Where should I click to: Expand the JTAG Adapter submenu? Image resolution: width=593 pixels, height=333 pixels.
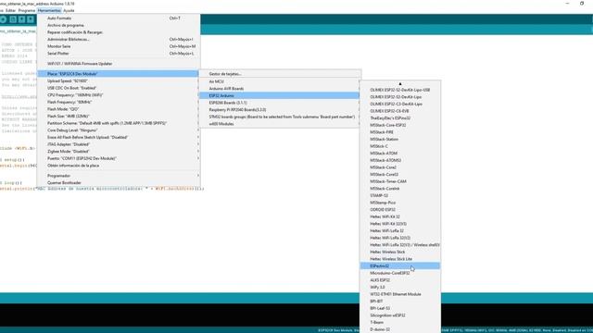(118, 144)
